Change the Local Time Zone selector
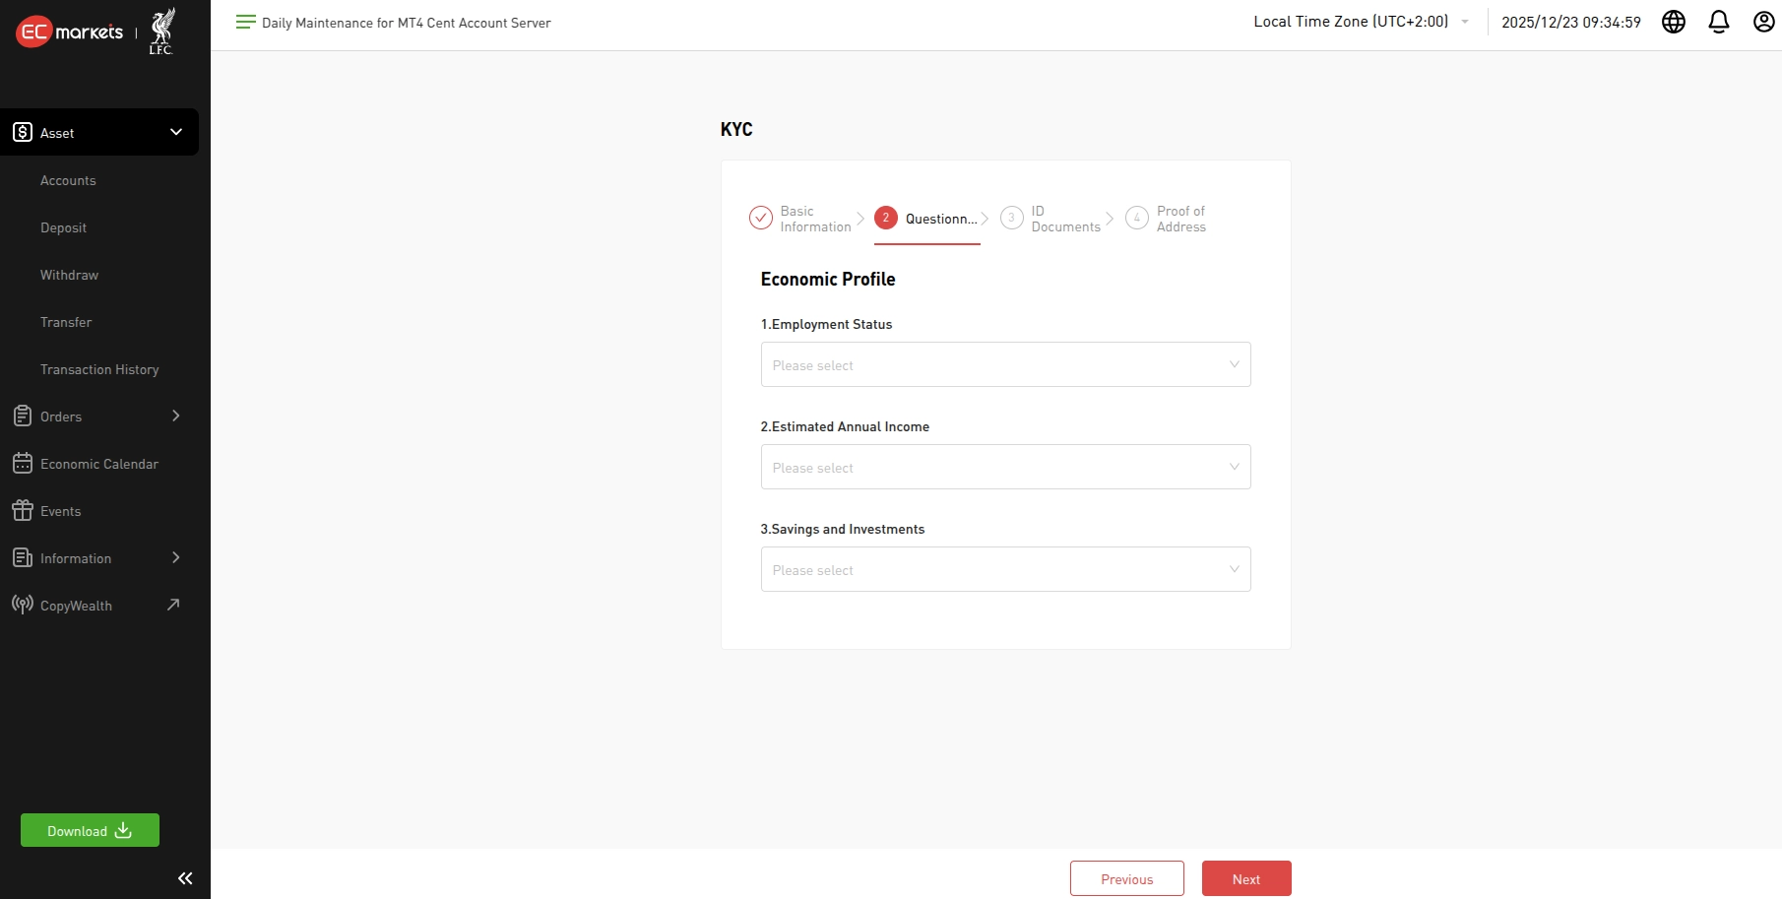The width and height of the screenshot is (1782, 899). 1360,22
